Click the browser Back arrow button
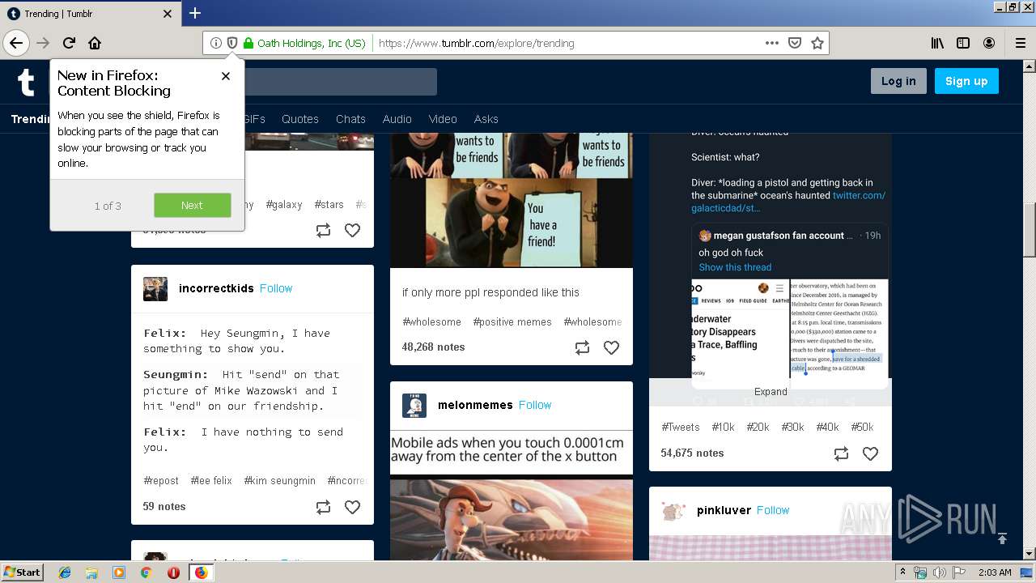The image size is (1036, 583). pos(16,43)
